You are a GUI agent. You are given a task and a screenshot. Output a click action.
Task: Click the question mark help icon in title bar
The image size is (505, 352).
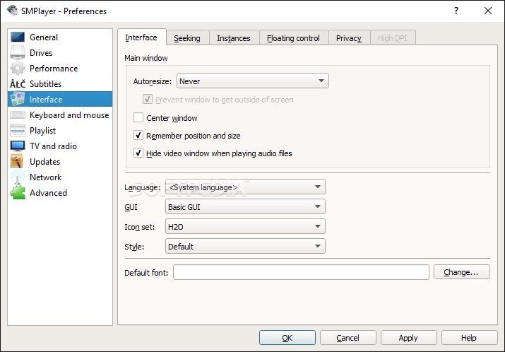click(x=456, y=11)
